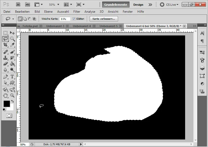Select the Path Selection tool
The width and height of the screenshot is (208, 147).
tap(5, 83)
